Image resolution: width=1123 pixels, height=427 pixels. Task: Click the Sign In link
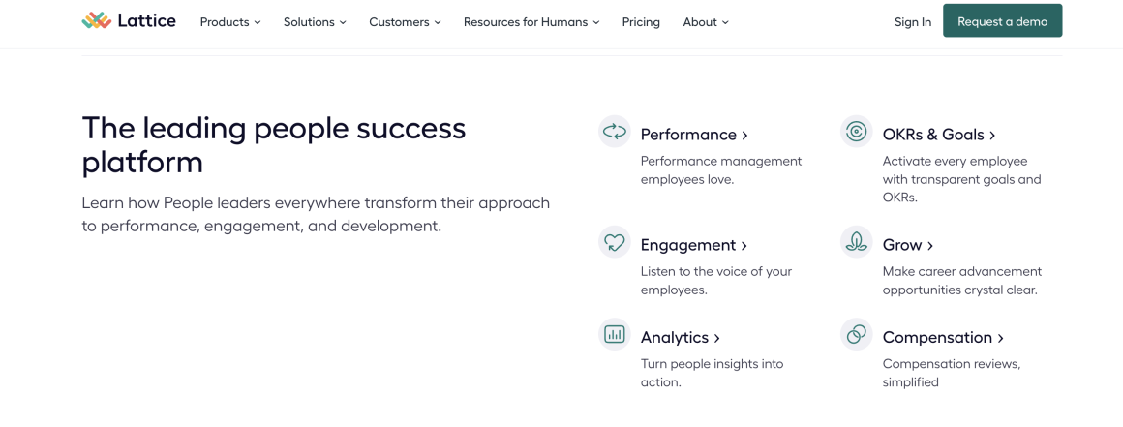(912, 22)
